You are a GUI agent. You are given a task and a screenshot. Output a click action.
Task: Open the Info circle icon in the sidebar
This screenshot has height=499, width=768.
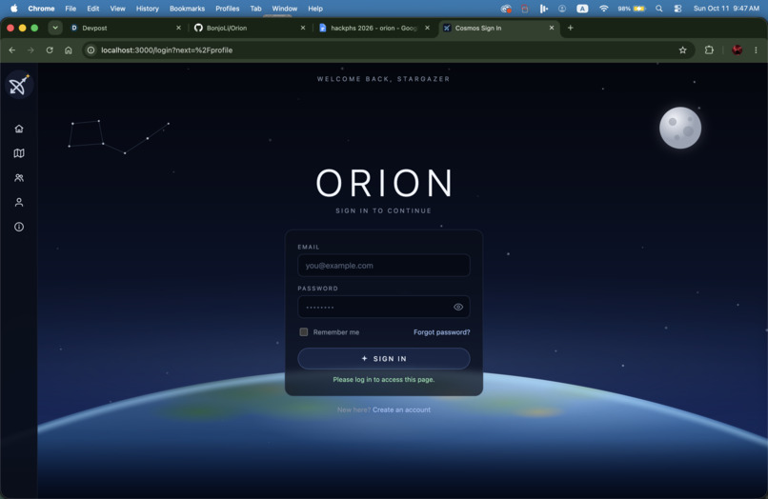(x=19, y=227)
